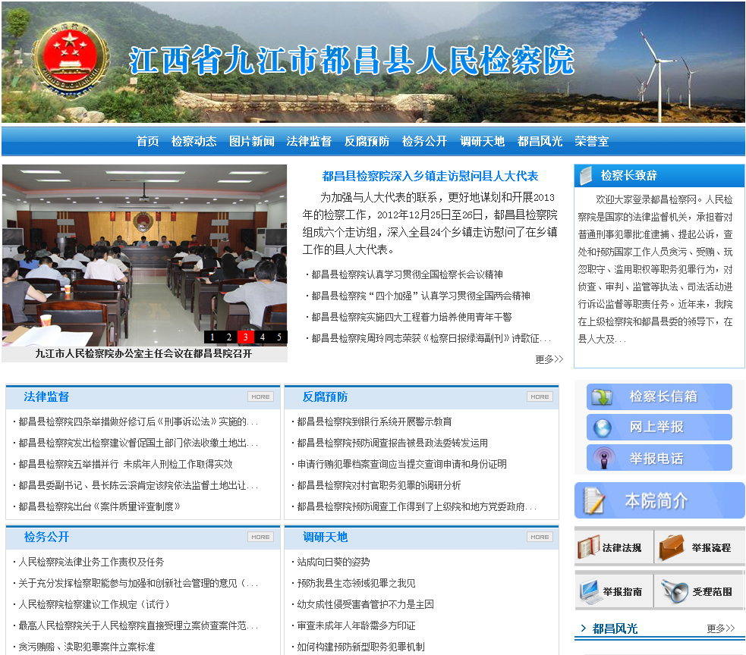Image resolution: width=746 pixels, height=655 pixels.
Task: Click the green arrow 检察长信箱 icon
Action: 603,396
